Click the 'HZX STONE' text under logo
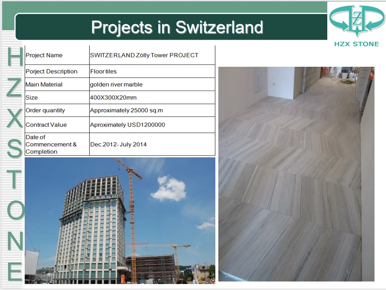Screen dimensions: 386x290 coord(357,44)
